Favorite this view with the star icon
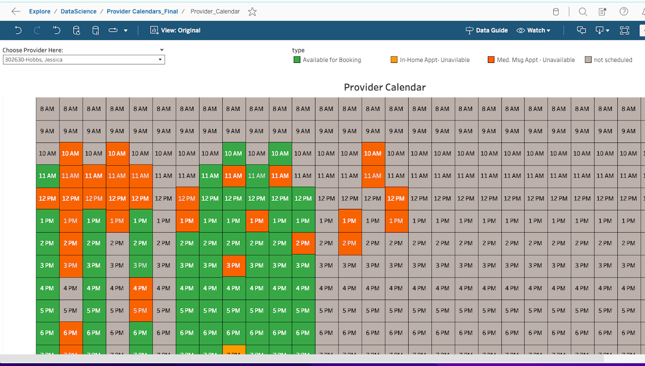The height and width of the screenshot is (366, 645). [x=252, y=12]
